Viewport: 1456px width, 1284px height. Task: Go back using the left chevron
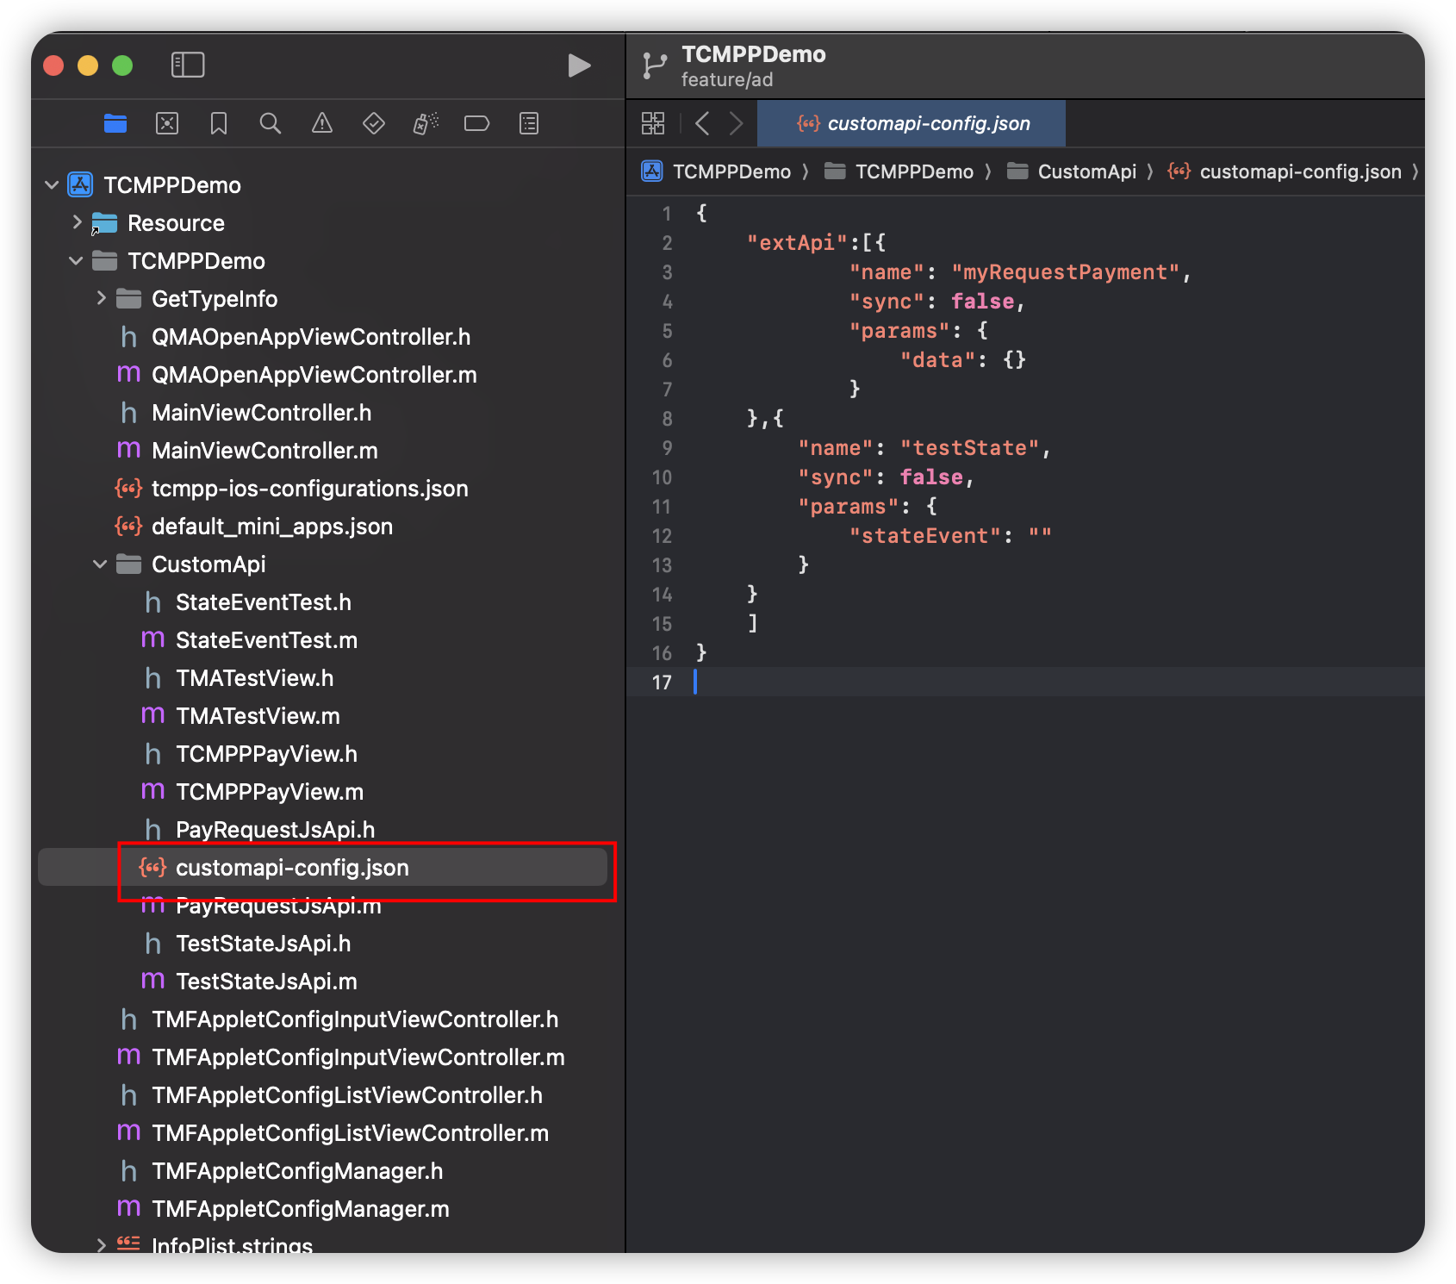click(702, 123)
